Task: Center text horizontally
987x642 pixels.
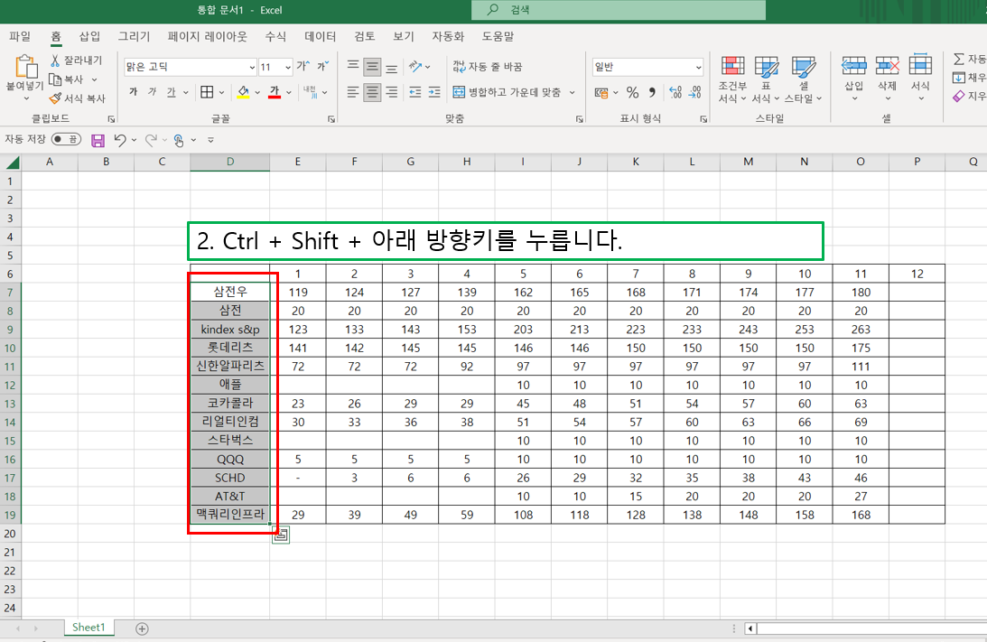Action: pos(372,92)
